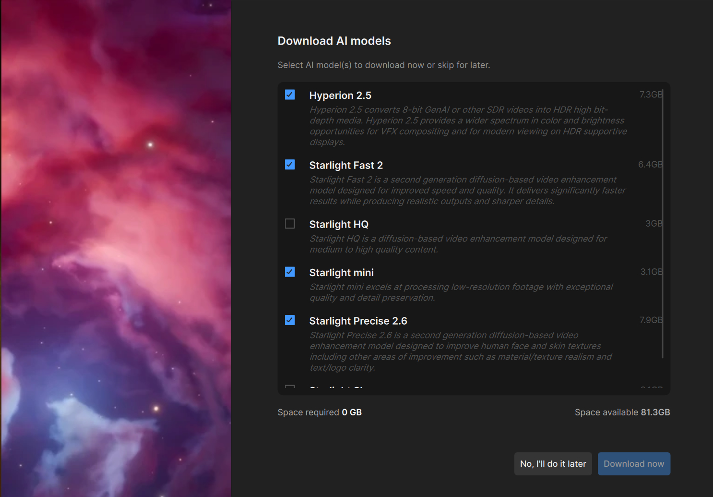
Task: Toggle the Starlight mini checkbox
Action: point(290,272)
